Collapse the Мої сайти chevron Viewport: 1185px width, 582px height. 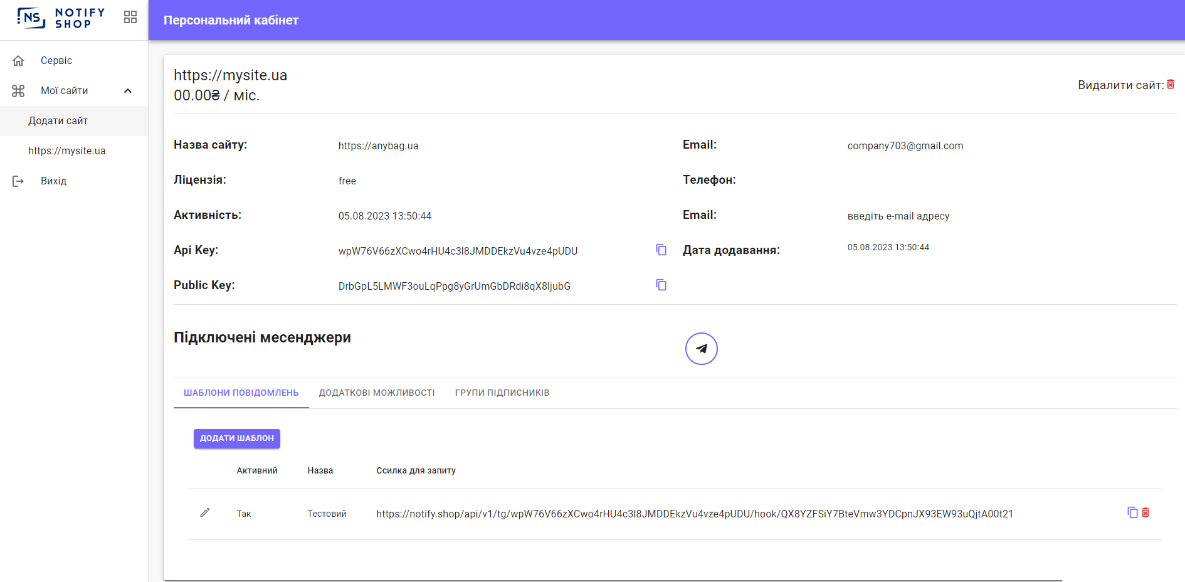point(128,91)
